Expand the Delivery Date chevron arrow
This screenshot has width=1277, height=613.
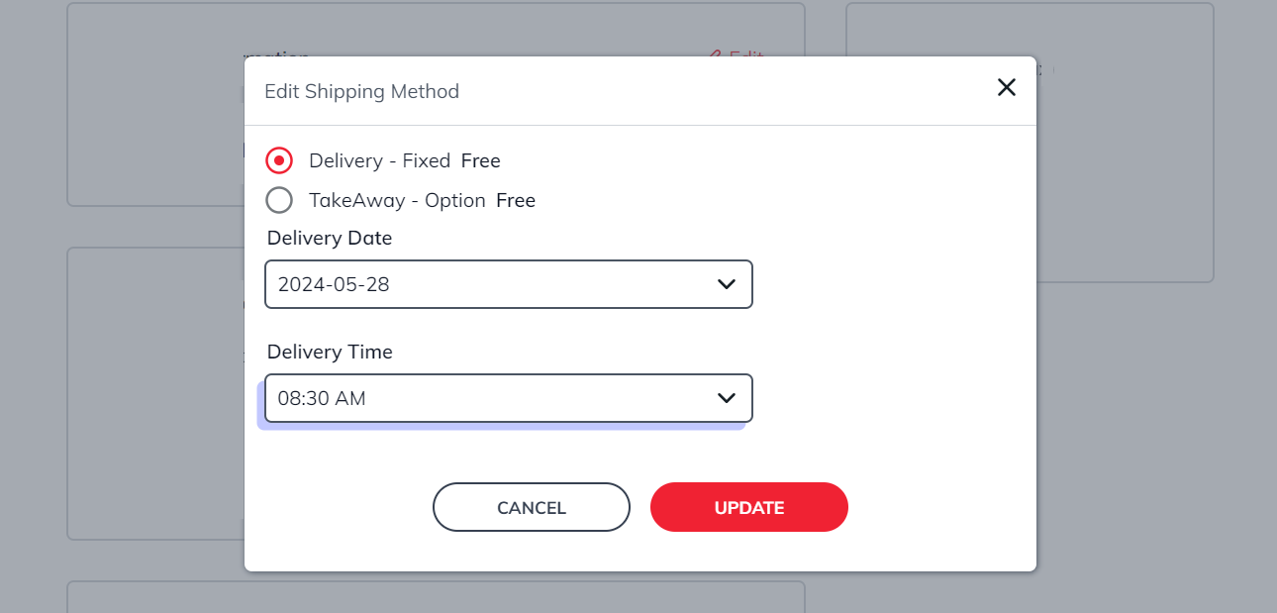click(726, 284)
